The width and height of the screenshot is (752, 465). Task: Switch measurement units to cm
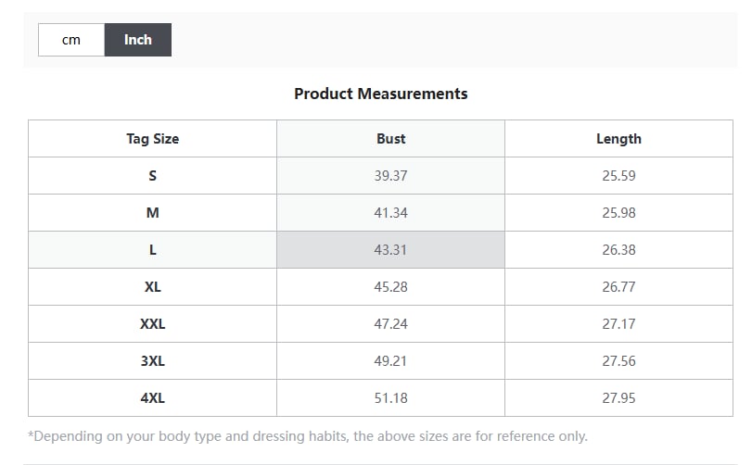(x=71, y=40)
